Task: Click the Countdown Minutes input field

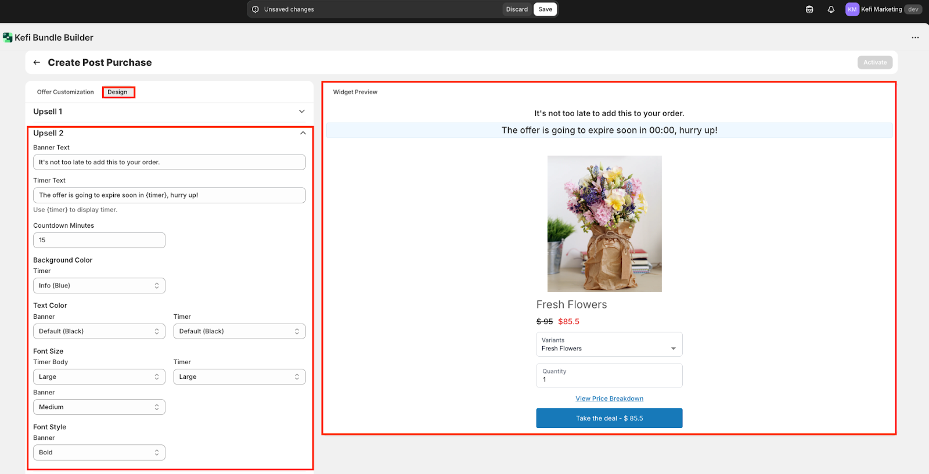Action: [99, 240]
